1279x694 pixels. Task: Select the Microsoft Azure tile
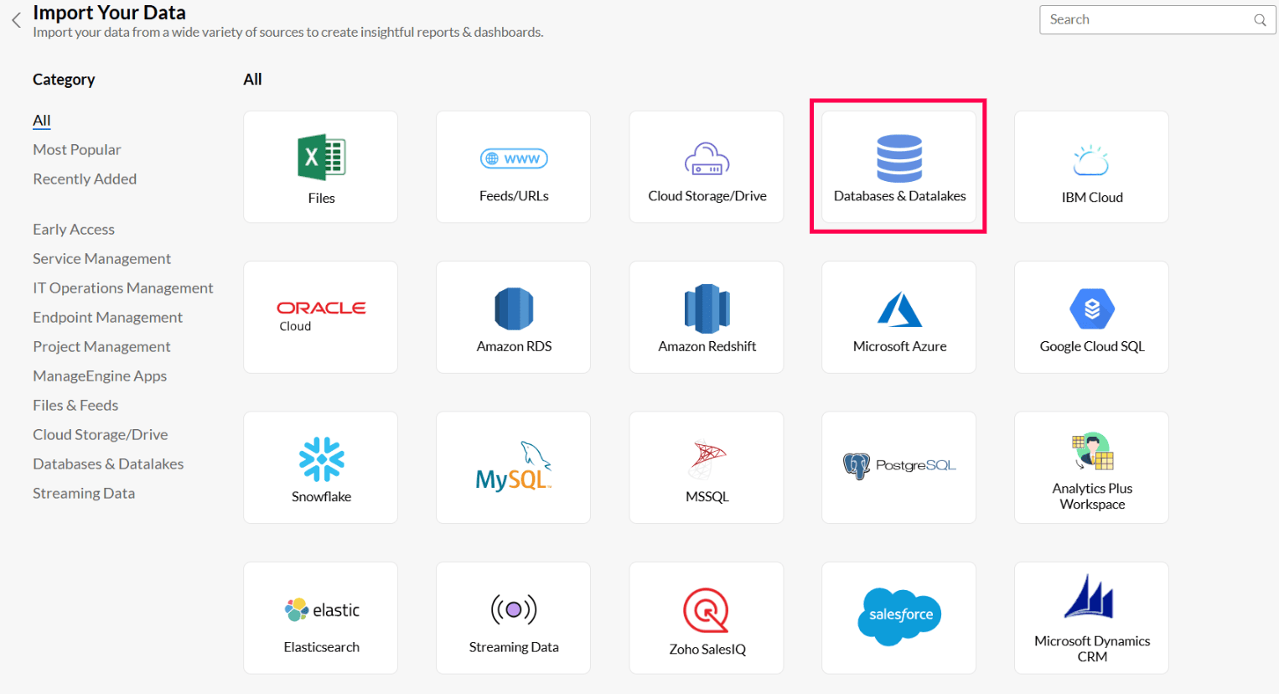898,317
